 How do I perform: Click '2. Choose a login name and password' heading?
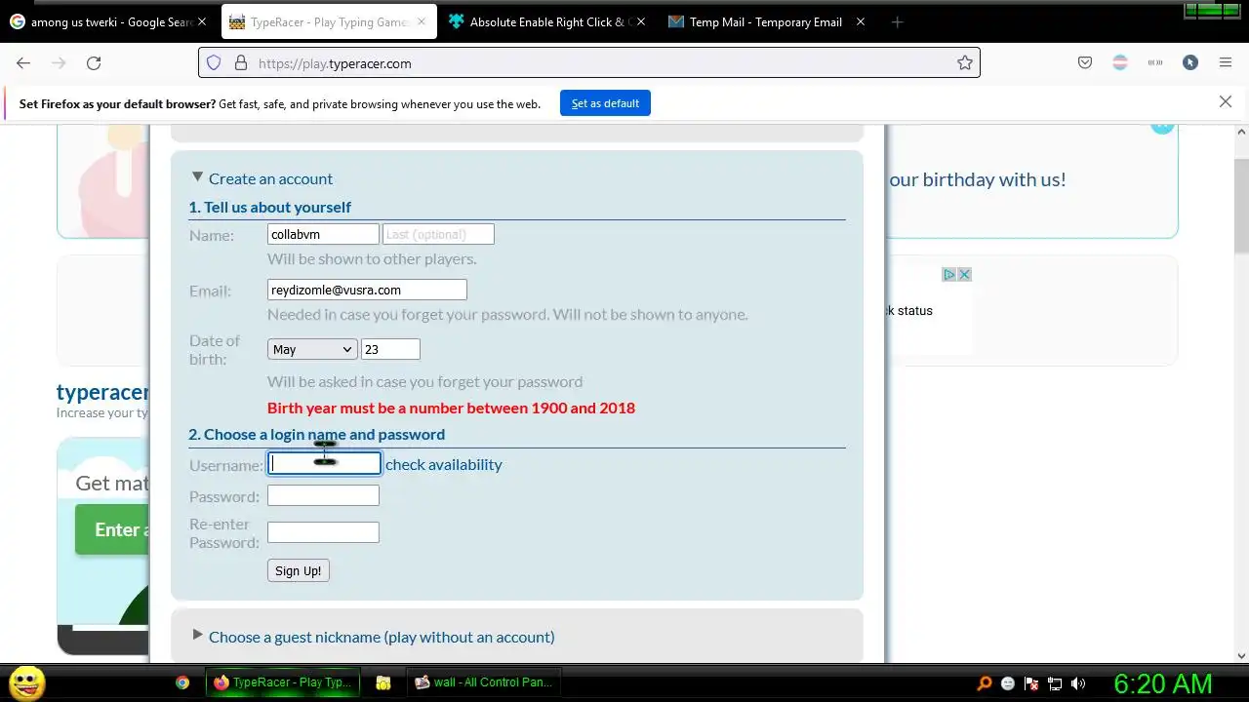(317, 434)
